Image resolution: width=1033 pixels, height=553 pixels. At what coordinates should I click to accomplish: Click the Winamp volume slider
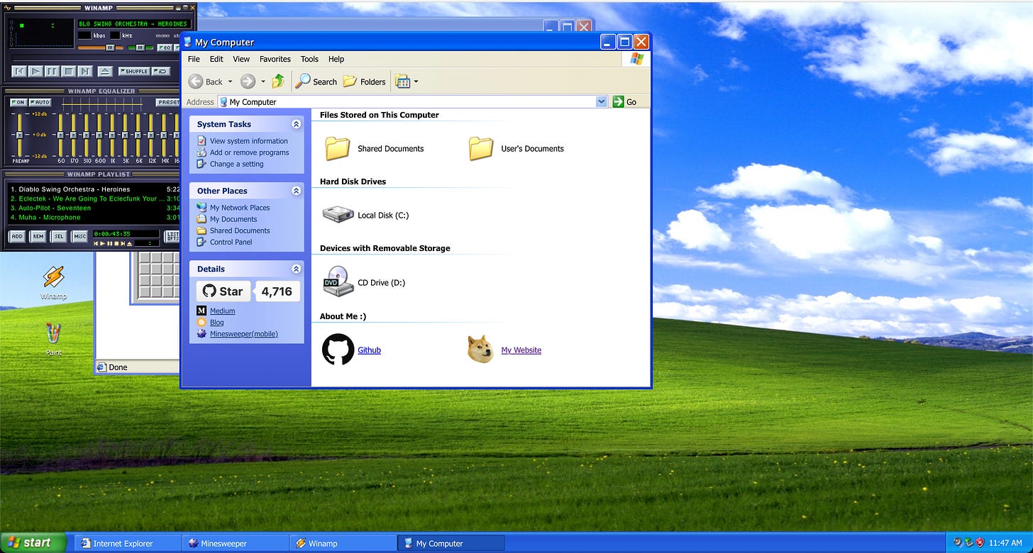(100, 48)
